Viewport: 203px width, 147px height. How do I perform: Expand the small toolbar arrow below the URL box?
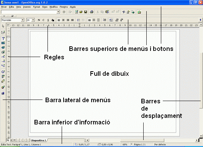(4, 16)
